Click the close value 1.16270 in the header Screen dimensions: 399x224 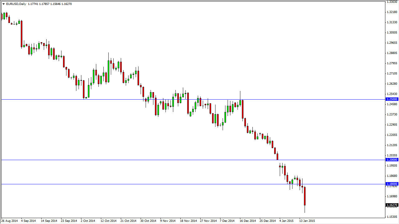[x=67, y=4]
